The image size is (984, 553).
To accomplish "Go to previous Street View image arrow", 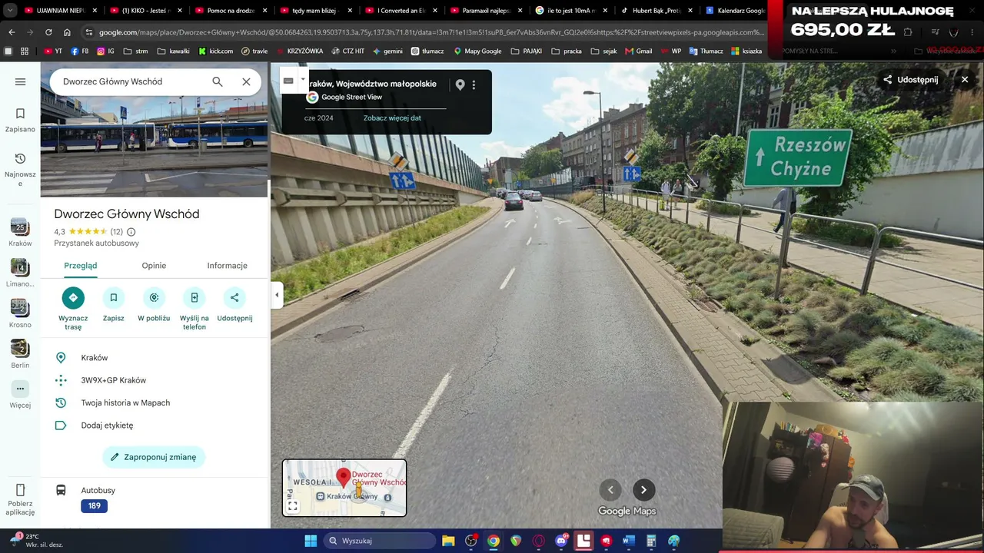I will tap(610, 490).
